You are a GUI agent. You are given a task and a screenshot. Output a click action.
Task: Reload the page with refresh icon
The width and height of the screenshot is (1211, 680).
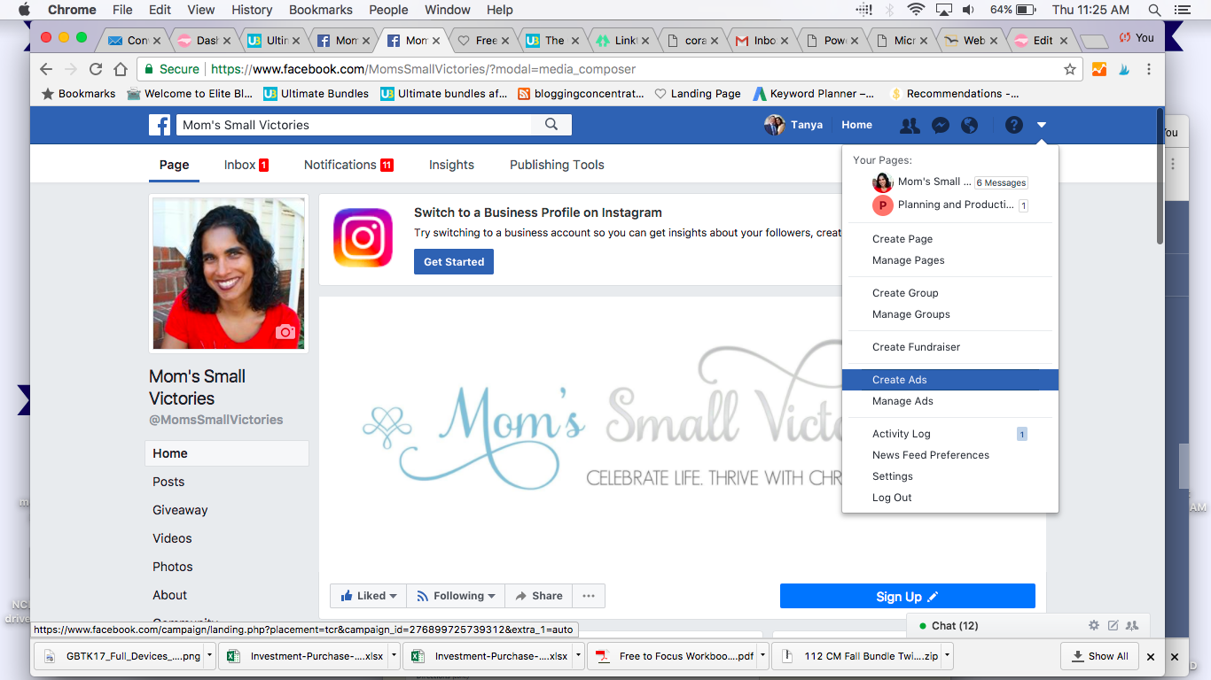tap(96, 69)
